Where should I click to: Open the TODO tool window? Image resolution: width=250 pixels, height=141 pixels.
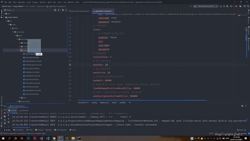[30, 130]
